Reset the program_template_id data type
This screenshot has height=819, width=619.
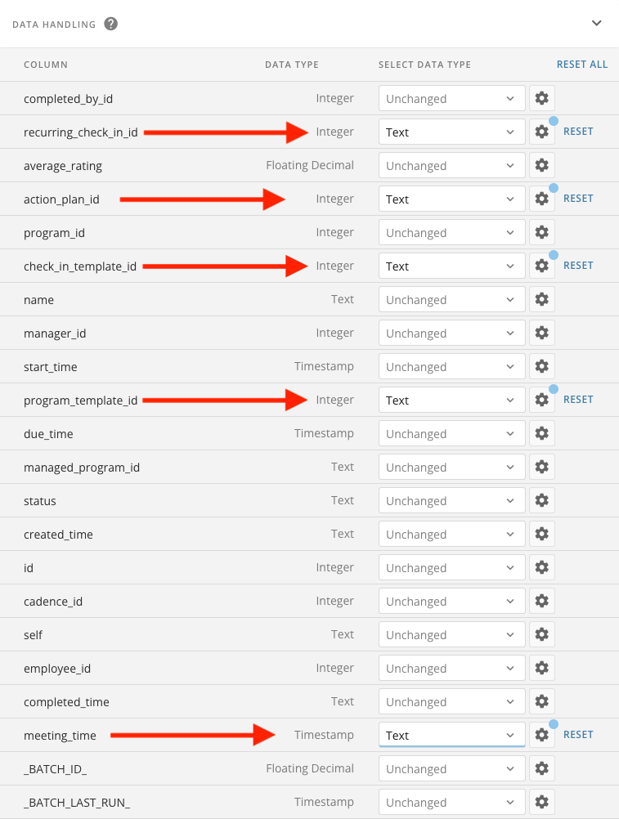578,400
